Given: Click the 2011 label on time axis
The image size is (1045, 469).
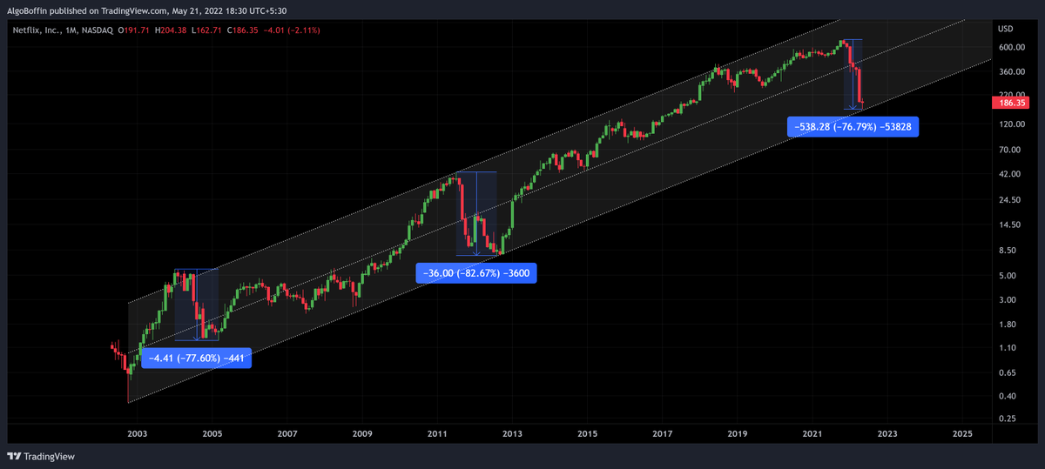Looking at the screenshot, I should pos(437,432).
